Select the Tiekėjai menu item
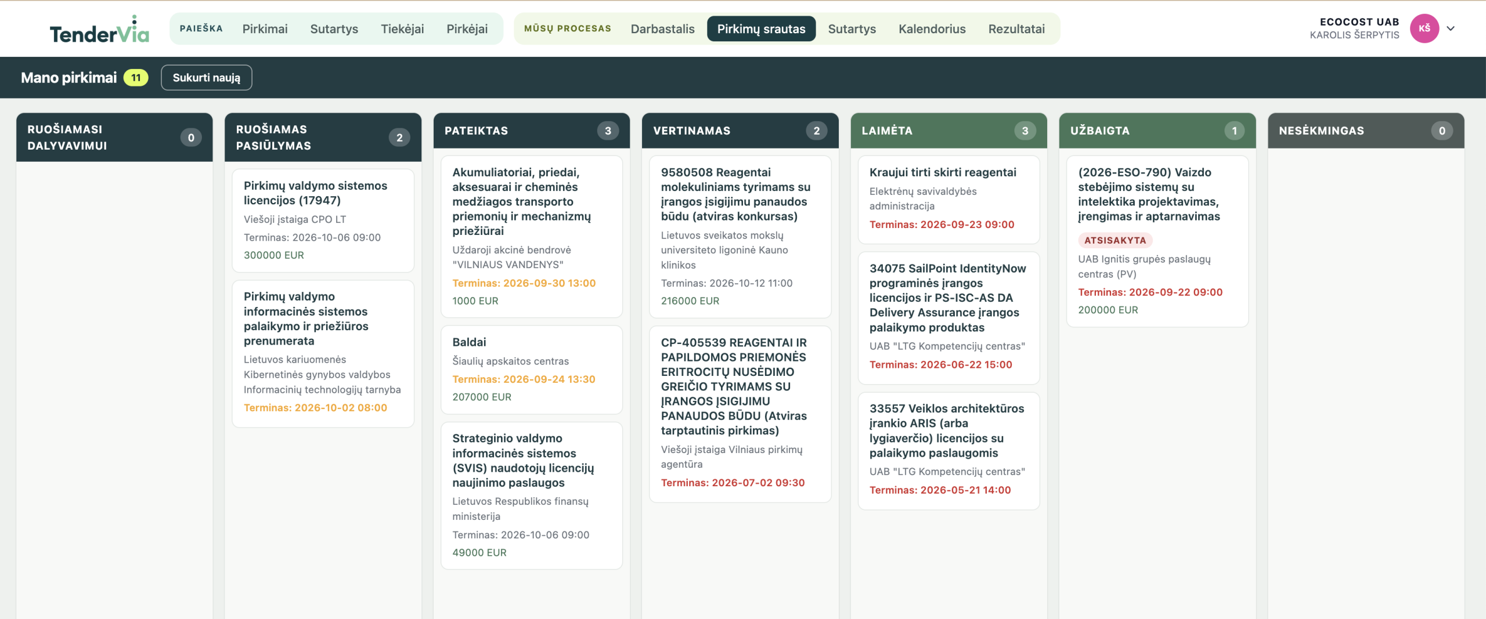This screenshot has width=1486, height=619. tap(402, 28)
